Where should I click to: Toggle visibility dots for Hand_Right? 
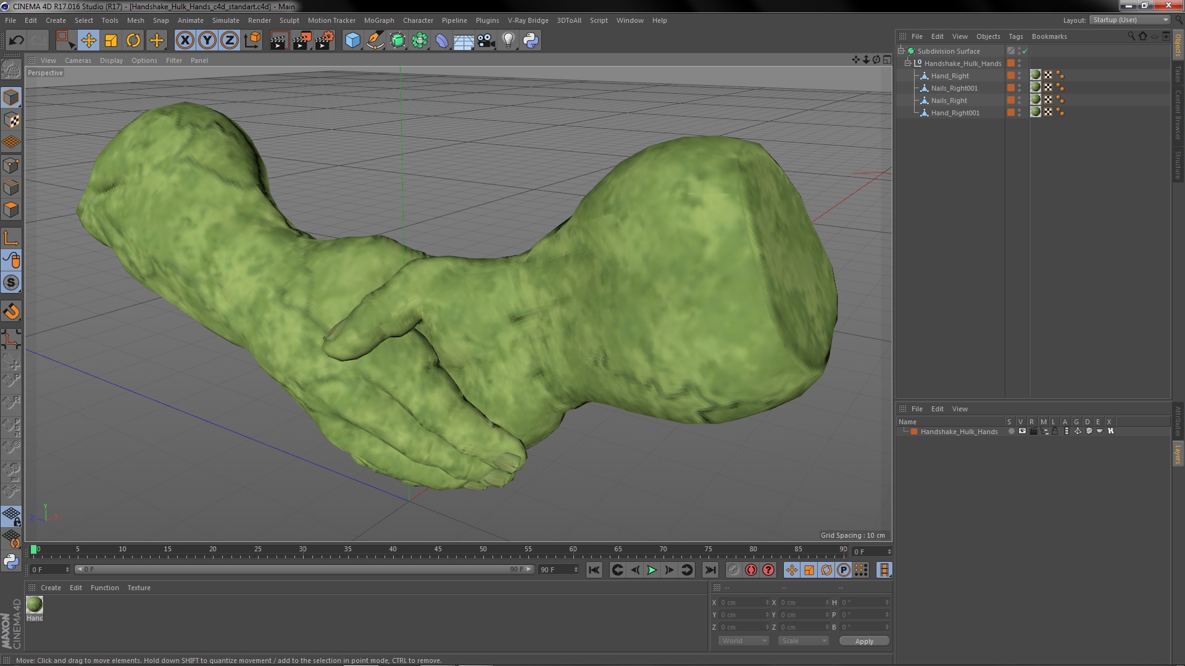(x=1019, y=75)
